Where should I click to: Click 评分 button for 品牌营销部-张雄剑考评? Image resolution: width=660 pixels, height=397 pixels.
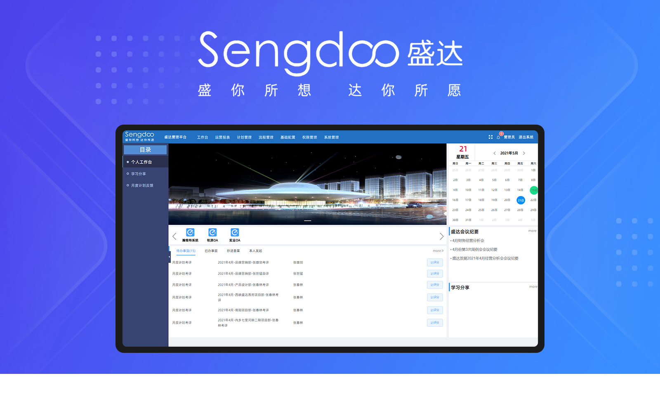pyautogui.click(x=435, y=262)
